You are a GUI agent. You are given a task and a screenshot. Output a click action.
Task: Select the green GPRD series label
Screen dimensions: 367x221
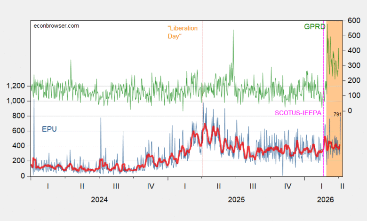tap(314, 27)
